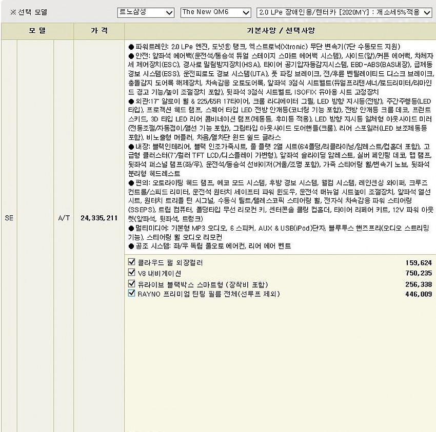The height and width of the screenshot is (432, 436).
Task: Uncheck the 클라우드 펄 외장컬러 option
Action: (132, 262)
